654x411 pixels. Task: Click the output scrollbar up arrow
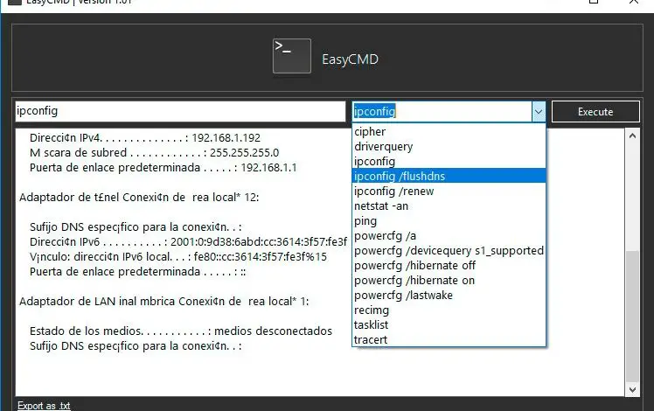632,136
